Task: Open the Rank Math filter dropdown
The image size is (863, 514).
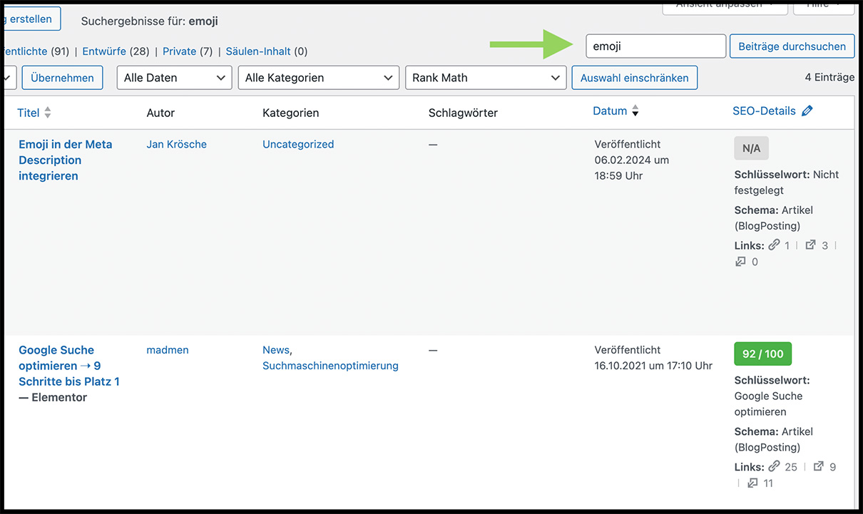Action: point(485,78)
